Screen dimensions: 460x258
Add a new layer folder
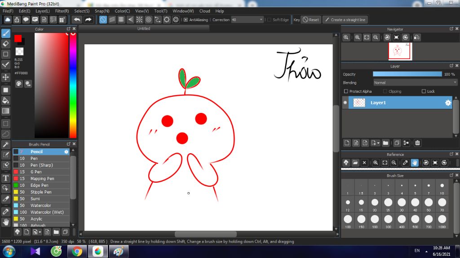coord(385,143)
